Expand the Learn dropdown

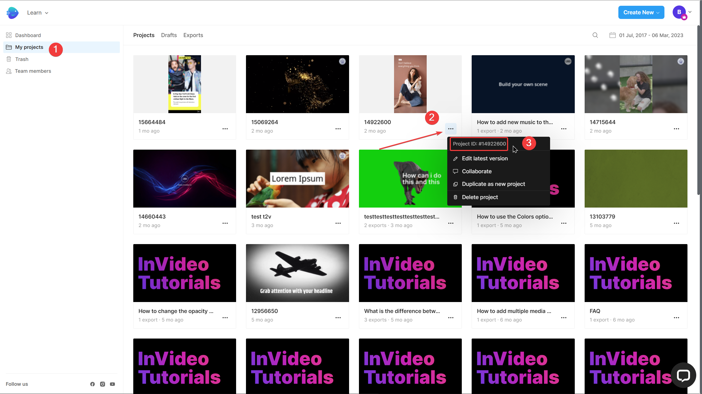click(x=38, y=13)
